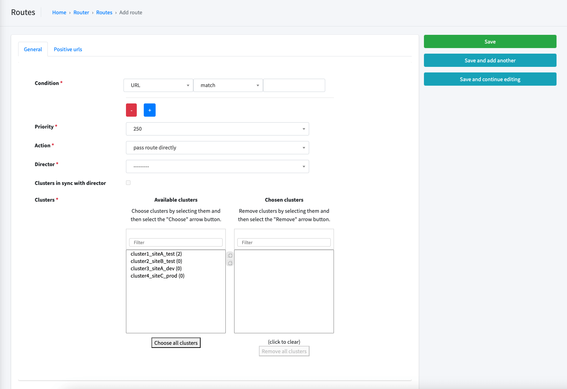Image resolution: width=567 pixels, height=389 pixels.
Task: Go to Routes breadcrumb link
Action: (104, 13)
